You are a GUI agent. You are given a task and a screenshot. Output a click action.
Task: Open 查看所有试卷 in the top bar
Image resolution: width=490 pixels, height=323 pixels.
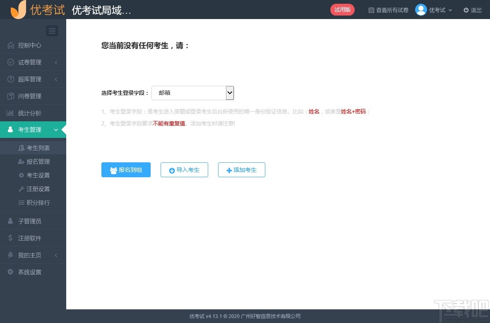click(x=388, y=10)
